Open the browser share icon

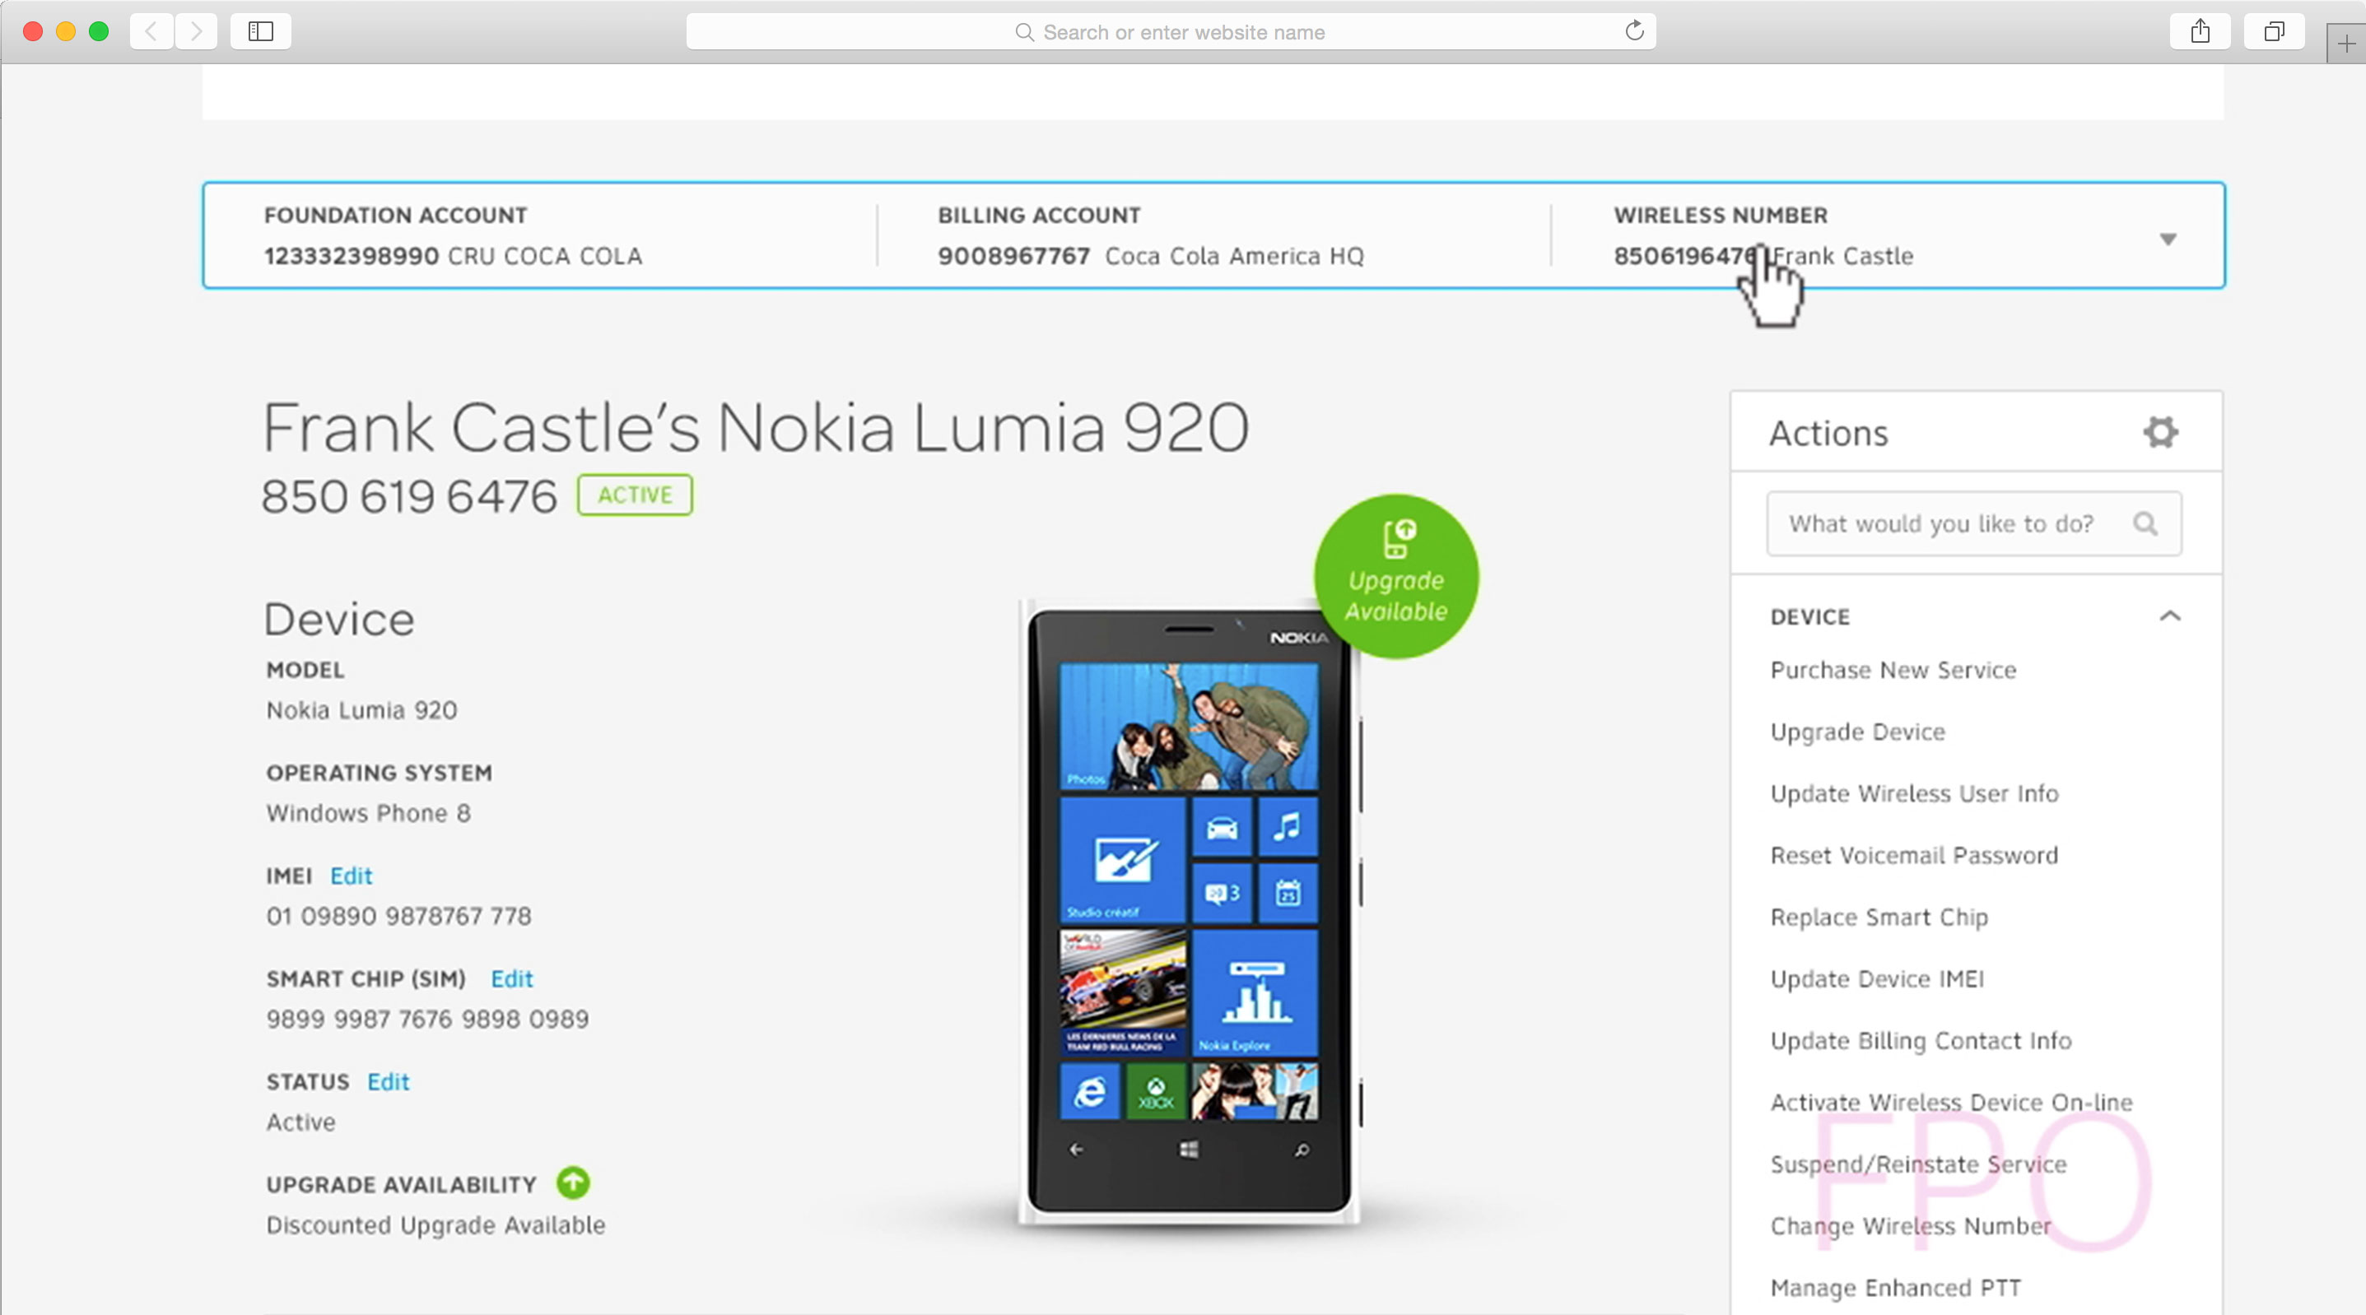2200,31
